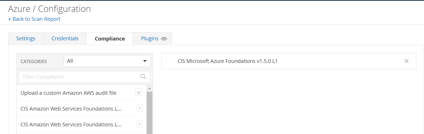The height and width of the screenshot is (134, 424).
Task: Select Upload a custom Amazon AWS audit file
Action: (x=68, y=93)
